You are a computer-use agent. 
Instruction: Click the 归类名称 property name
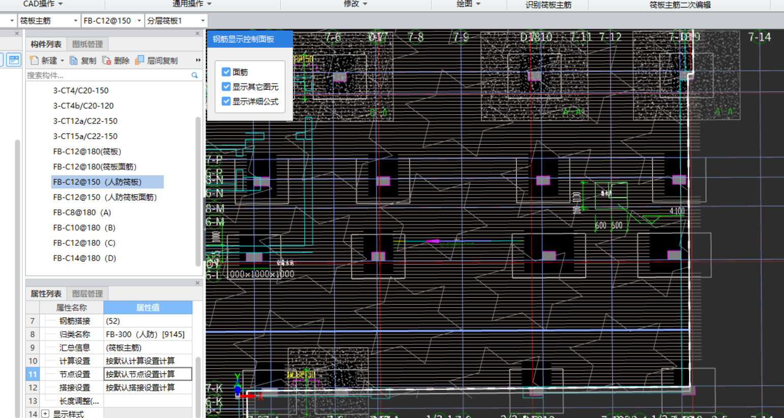(75, 334)
